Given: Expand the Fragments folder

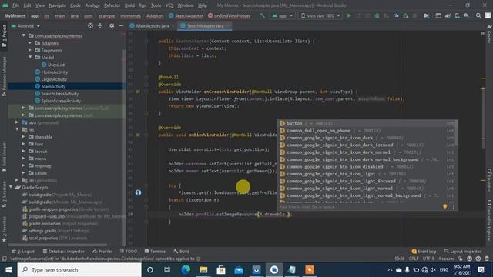Looking at the screenshot, I should click(x=30, y=50).
